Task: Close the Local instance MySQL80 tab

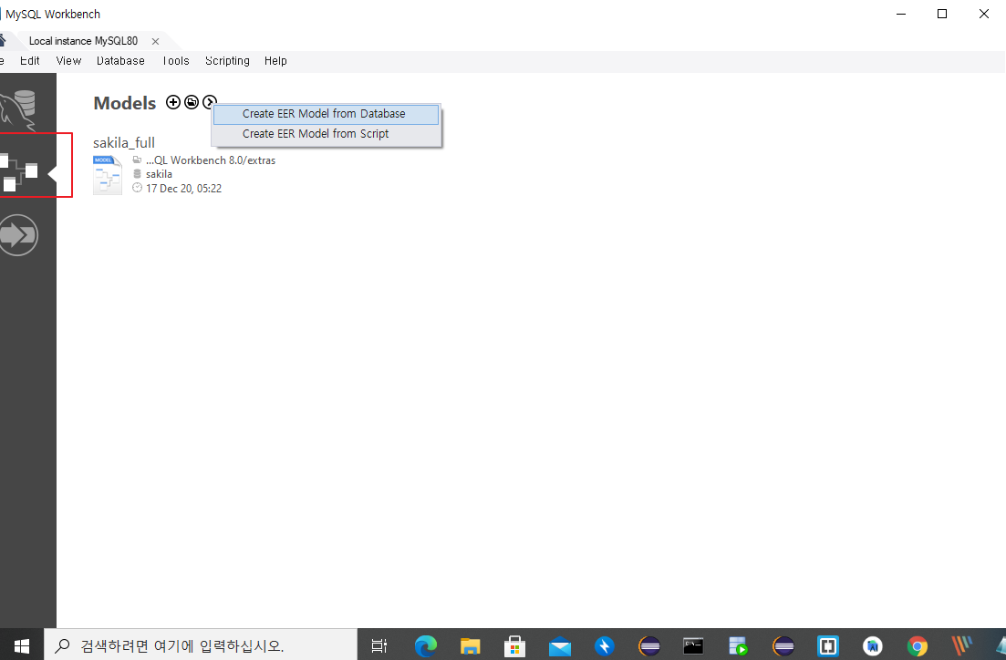Action: click(155, 41)
